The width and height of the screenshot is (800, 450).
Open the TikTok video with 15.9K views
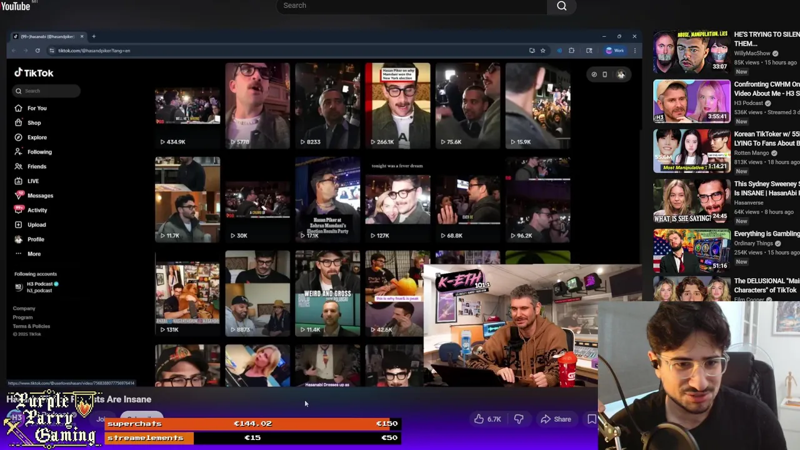[x=537, y=106]
